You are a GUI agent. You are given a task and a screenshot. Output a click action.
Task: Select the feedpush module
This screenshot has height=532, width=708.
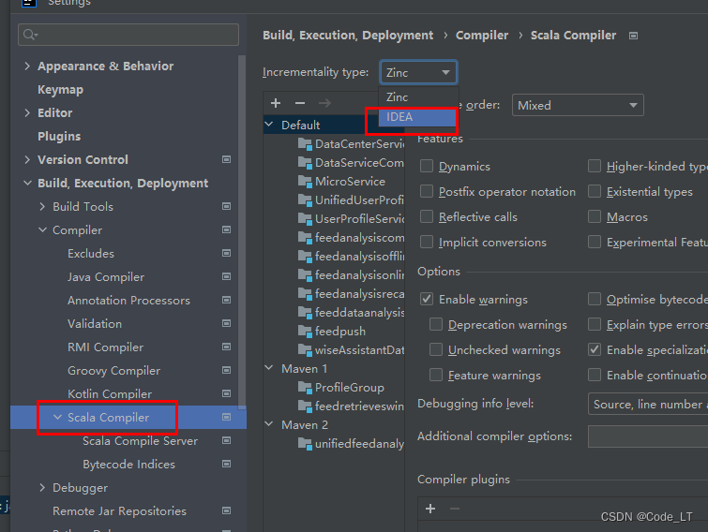pyautogui.click(x=332, y=332)
